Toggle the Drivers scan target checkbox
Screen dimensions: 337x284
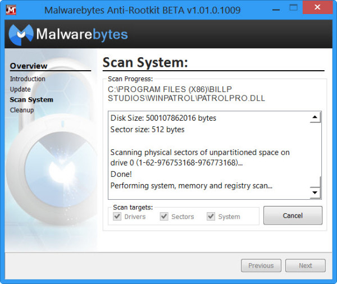[x=117, y=216]
